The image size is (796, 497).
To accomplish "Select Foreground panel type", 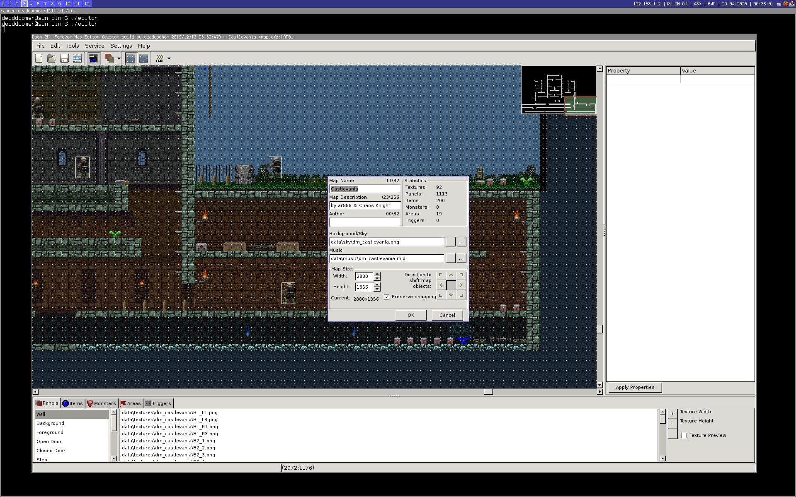I will point(71,432).
